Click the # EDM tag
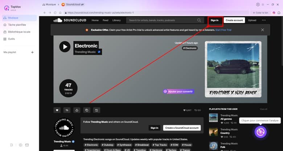Image resolution: width=283 pixels, height=151 pixels. click(x=174, y=145)
